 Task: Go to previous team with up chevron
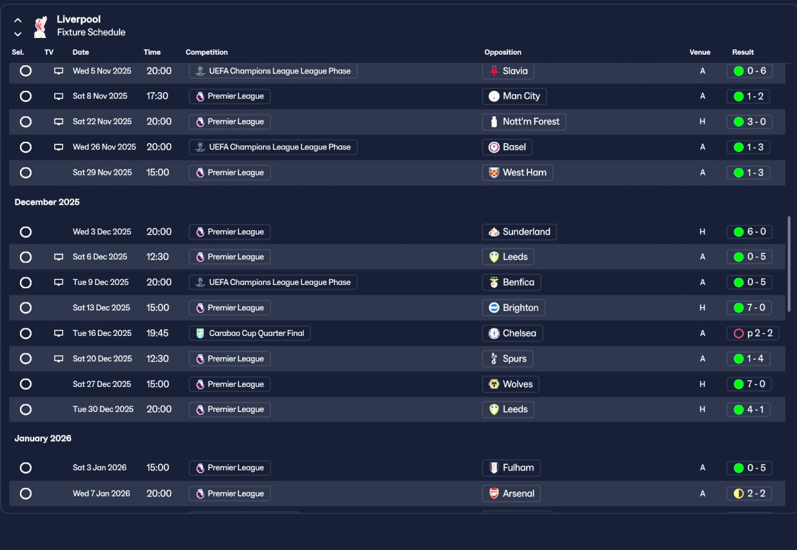pos(18,21)
